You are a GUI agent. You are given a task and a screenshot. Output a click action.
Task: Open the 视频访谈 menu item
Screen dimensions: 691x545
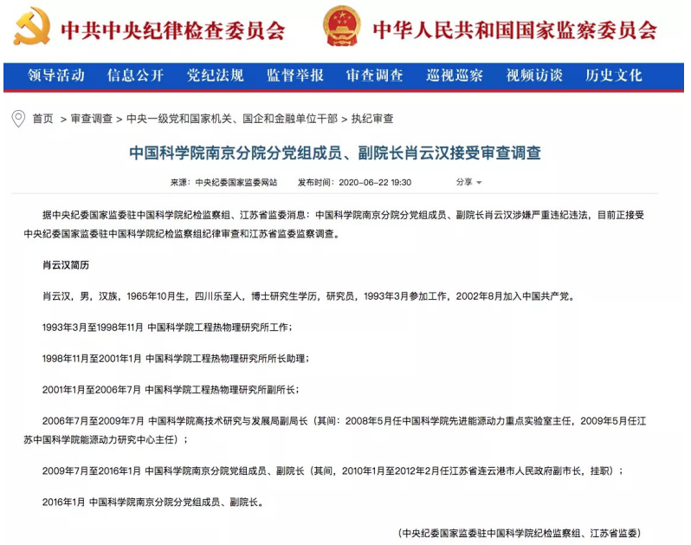coord(534,75)
